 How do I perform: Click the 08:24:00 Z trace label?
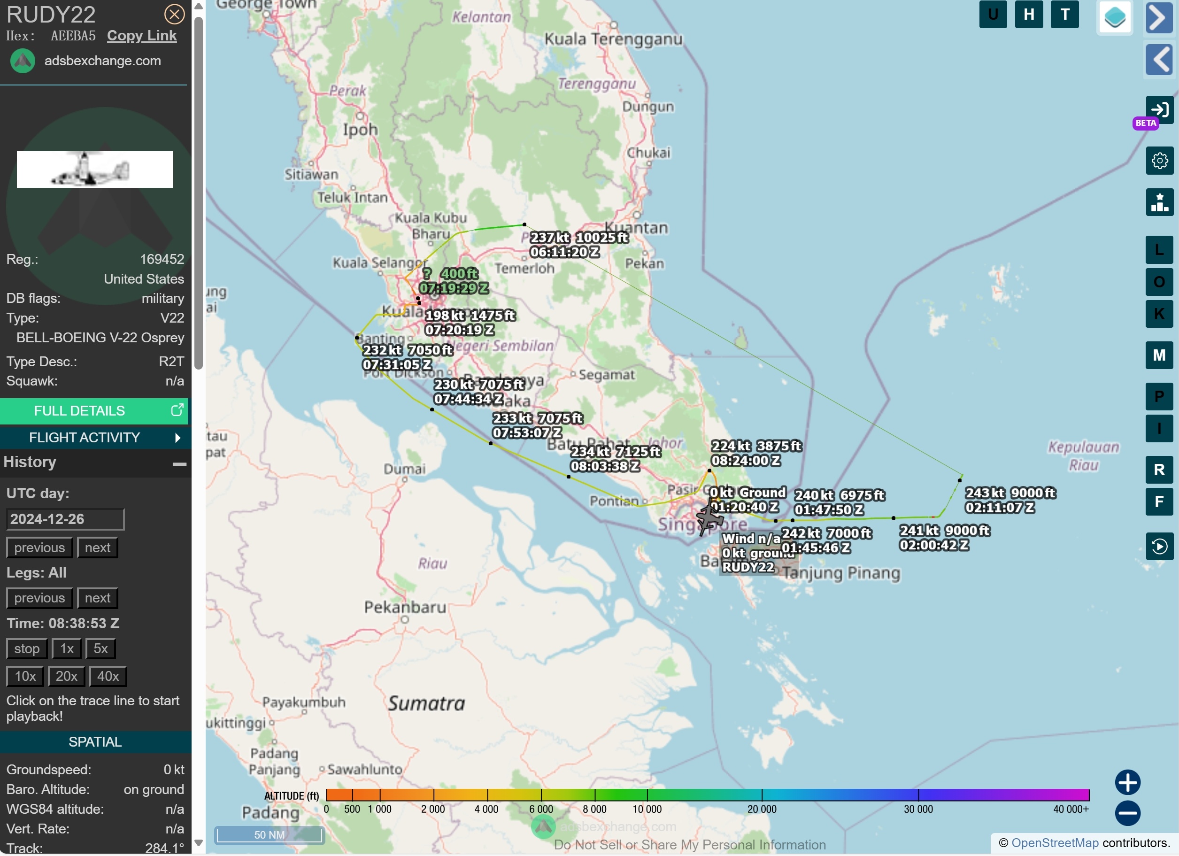746,461
